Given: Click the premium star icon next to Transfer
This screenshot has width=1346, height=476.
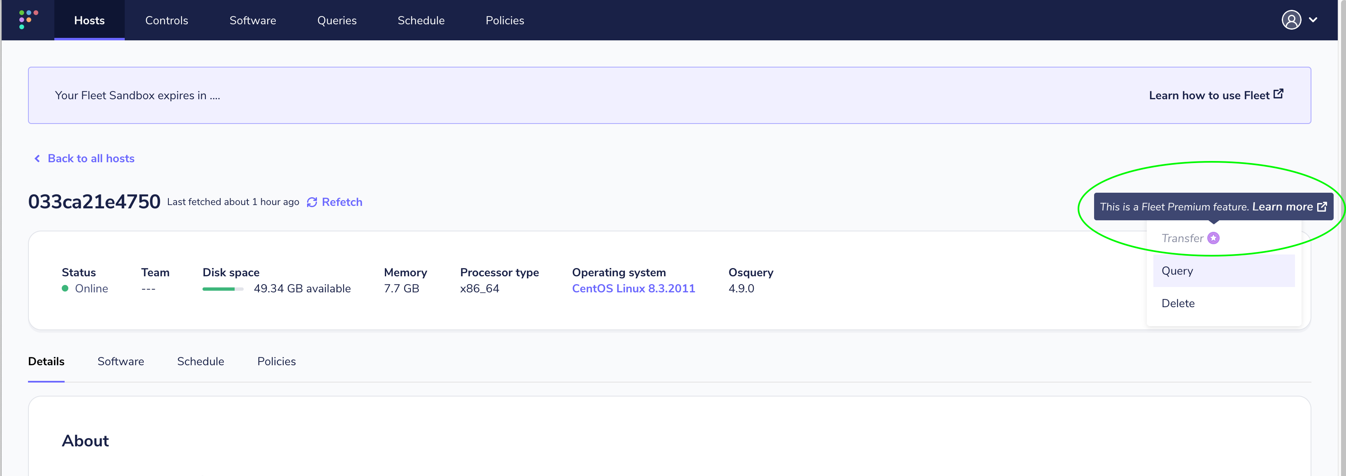Looking at the screenshot, I should [x=1213, y=238].
